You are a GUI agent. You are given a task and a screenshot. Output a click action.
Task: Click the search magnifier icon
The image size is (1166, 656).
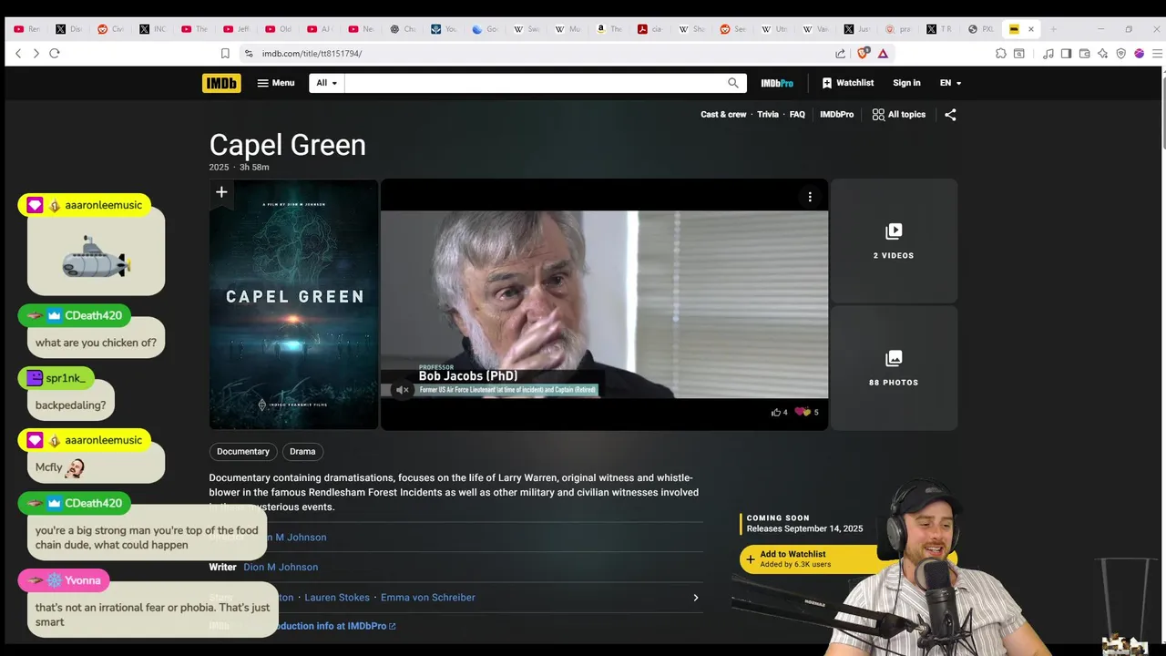coord(733,83)
